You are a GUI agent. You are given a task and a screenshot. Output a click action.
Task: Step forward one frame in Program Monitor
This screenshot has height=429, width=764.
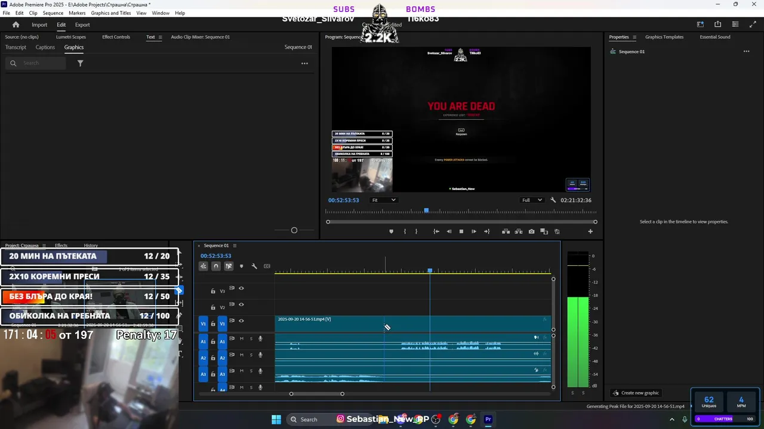tap(474, 231)
